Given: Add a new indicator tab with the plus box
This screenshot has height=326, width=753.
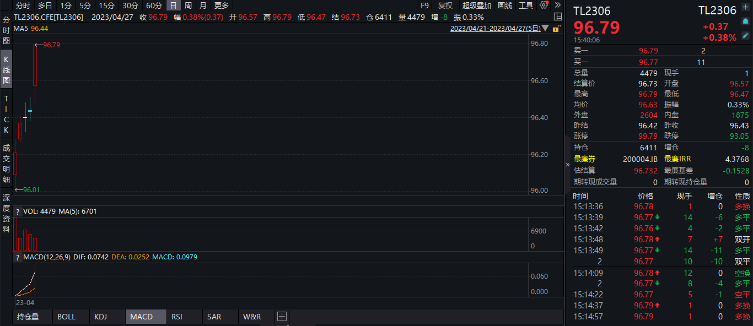Looking at the screenshot, I should 282,317.
